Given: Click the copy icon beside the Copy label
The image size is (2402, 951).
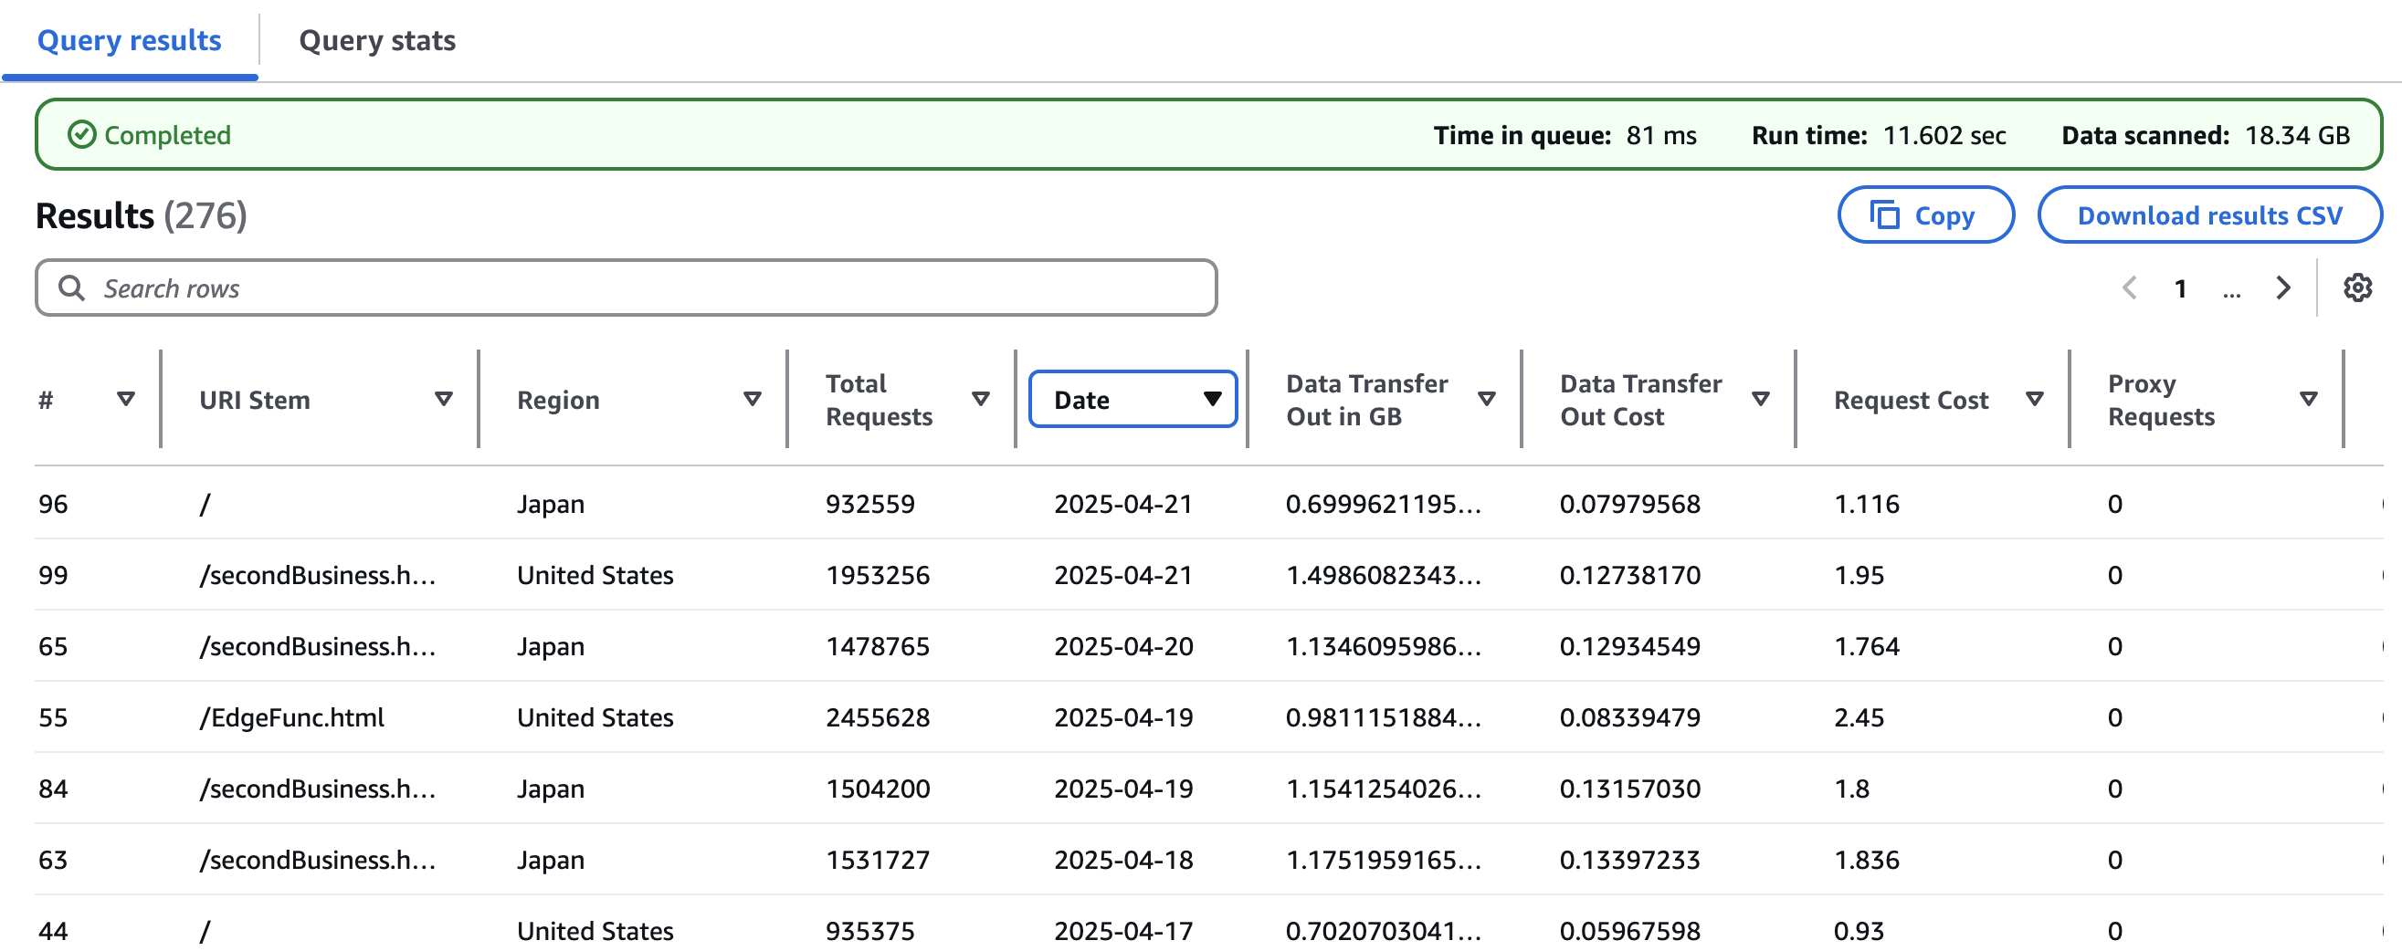Looking at the screenshot, I should pos(1885,214).
